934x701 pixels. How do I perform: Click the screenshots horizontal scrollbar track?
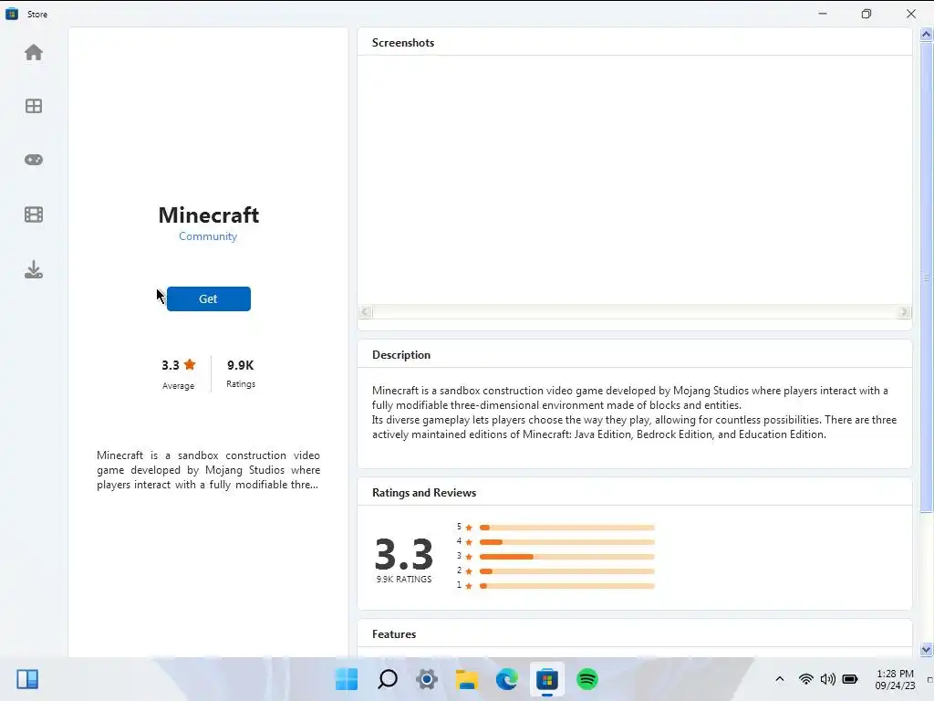tap(635, 312)
